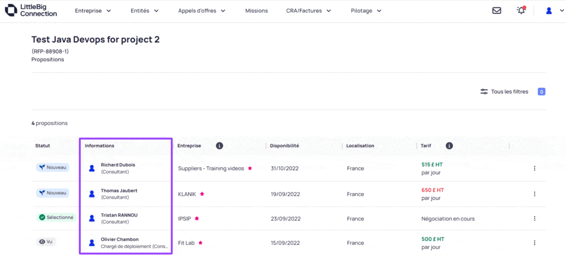The width and height of the screenshot is (566, 259).
Task: Open Tous les filtres panel
Action: coord(504,91)
